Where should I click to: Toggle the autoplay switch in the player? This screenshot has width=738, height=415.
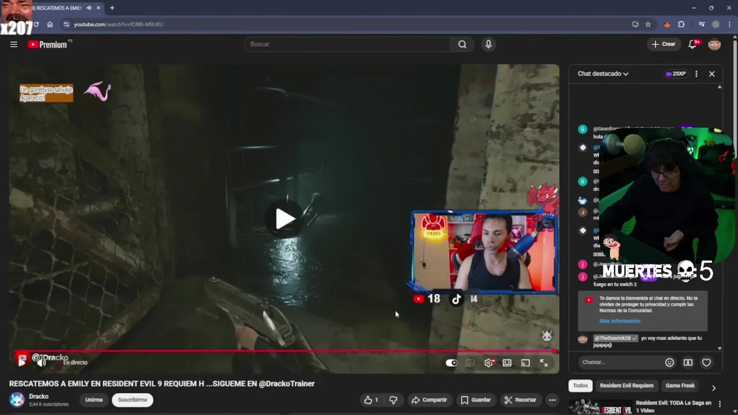[451, 363]
